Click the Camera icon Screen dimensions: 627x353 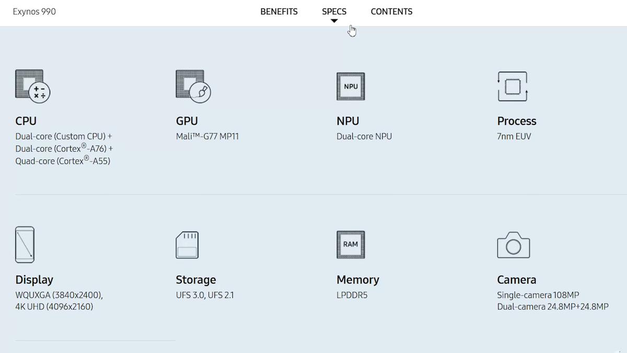point(513,245)
